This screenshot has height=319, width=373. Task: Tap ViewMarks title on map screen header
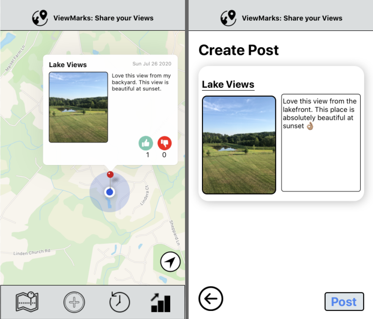pyautogui.click(x=103, y=18)
